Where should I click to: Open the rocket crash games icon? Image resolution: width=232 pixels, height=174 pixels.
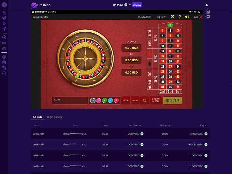4,29
